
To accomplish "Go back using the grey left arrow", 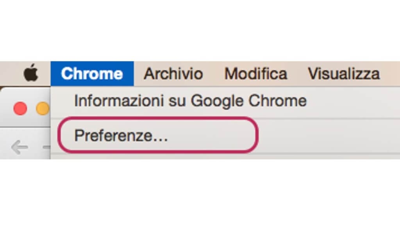I will [x=20, y=147].
